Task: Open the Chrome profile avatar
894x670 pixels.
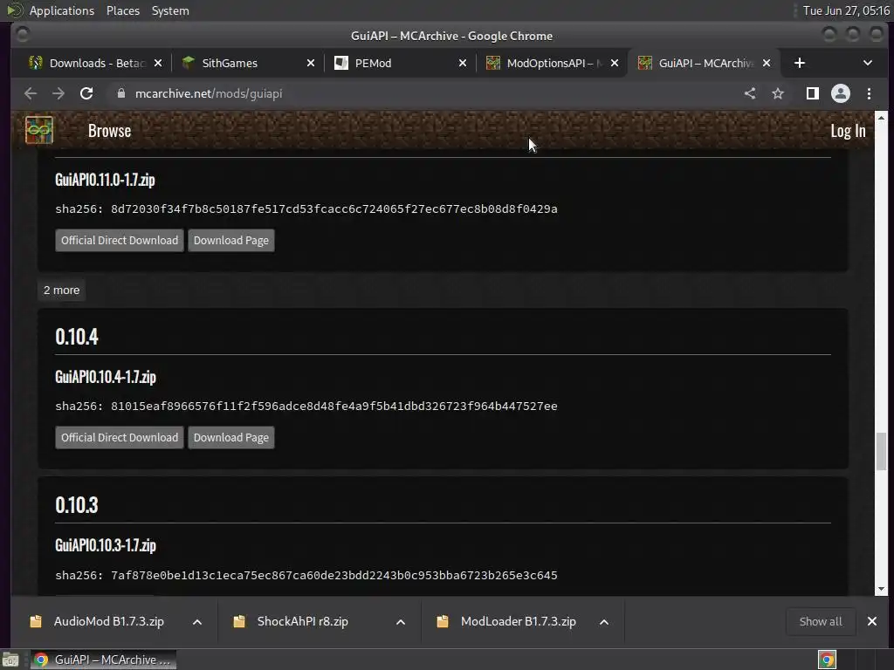Action: click(x=841, y=93)
